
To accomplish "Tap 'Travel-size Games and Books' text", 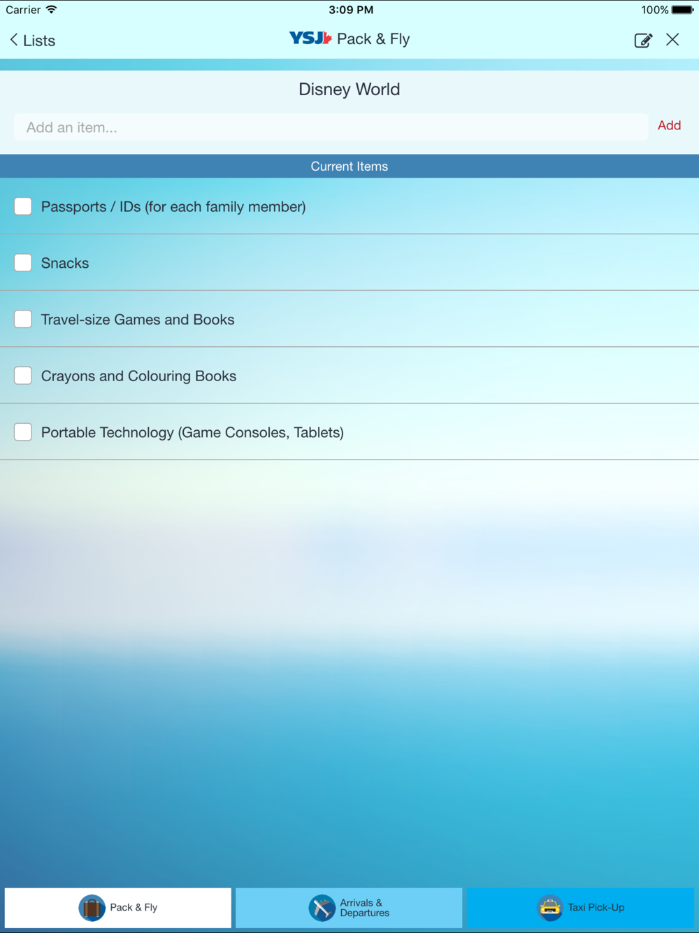I will pos(138,320).
